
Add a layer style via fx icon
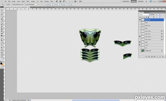point(149,57)
